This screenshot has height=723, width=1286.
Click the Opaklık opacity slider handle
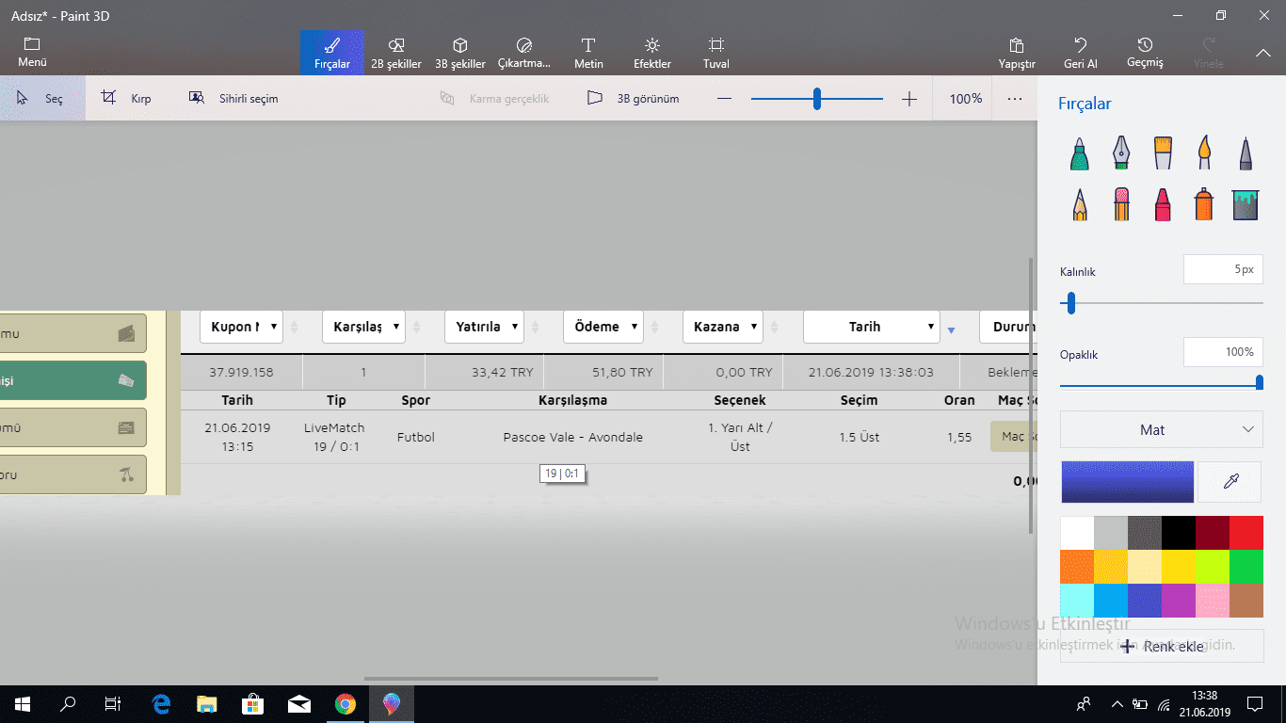pyautogui.click(x=1260, y=382)
